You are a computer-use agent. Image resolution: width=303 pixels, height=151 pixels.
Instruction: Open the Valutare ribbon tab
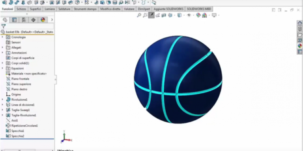coord(129,9)
